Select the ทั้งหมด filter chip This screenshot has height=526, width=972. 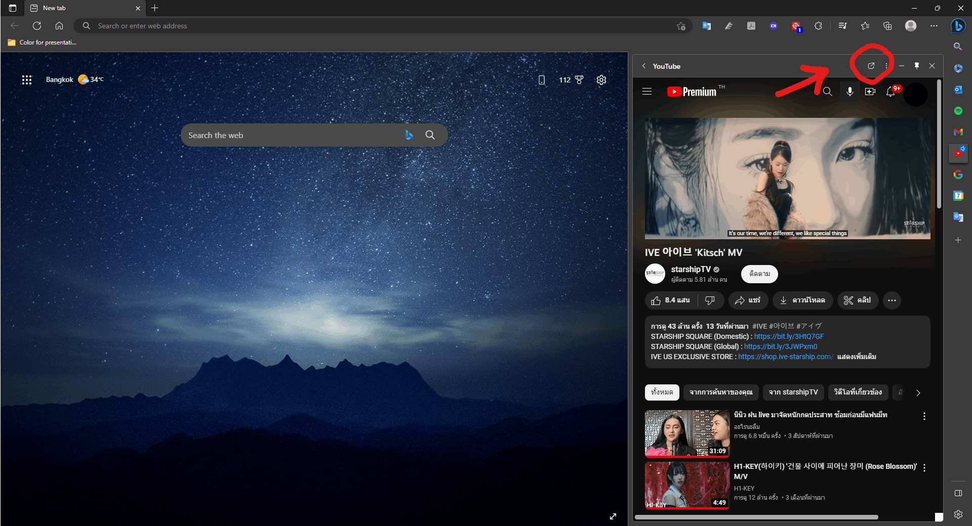coord(662,392)
